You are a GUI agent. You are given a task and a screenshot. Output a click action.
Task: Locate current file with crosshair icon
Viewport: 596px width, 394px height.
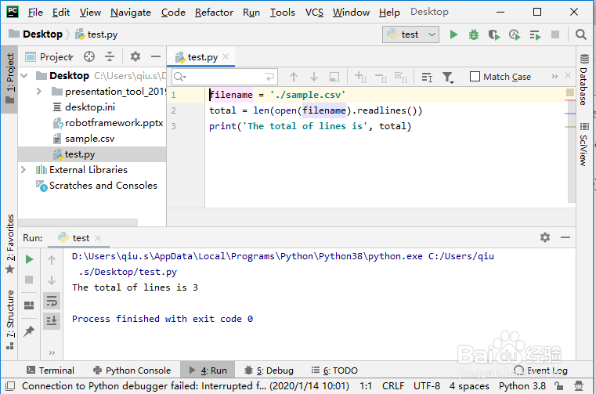(x=89, y=56)
